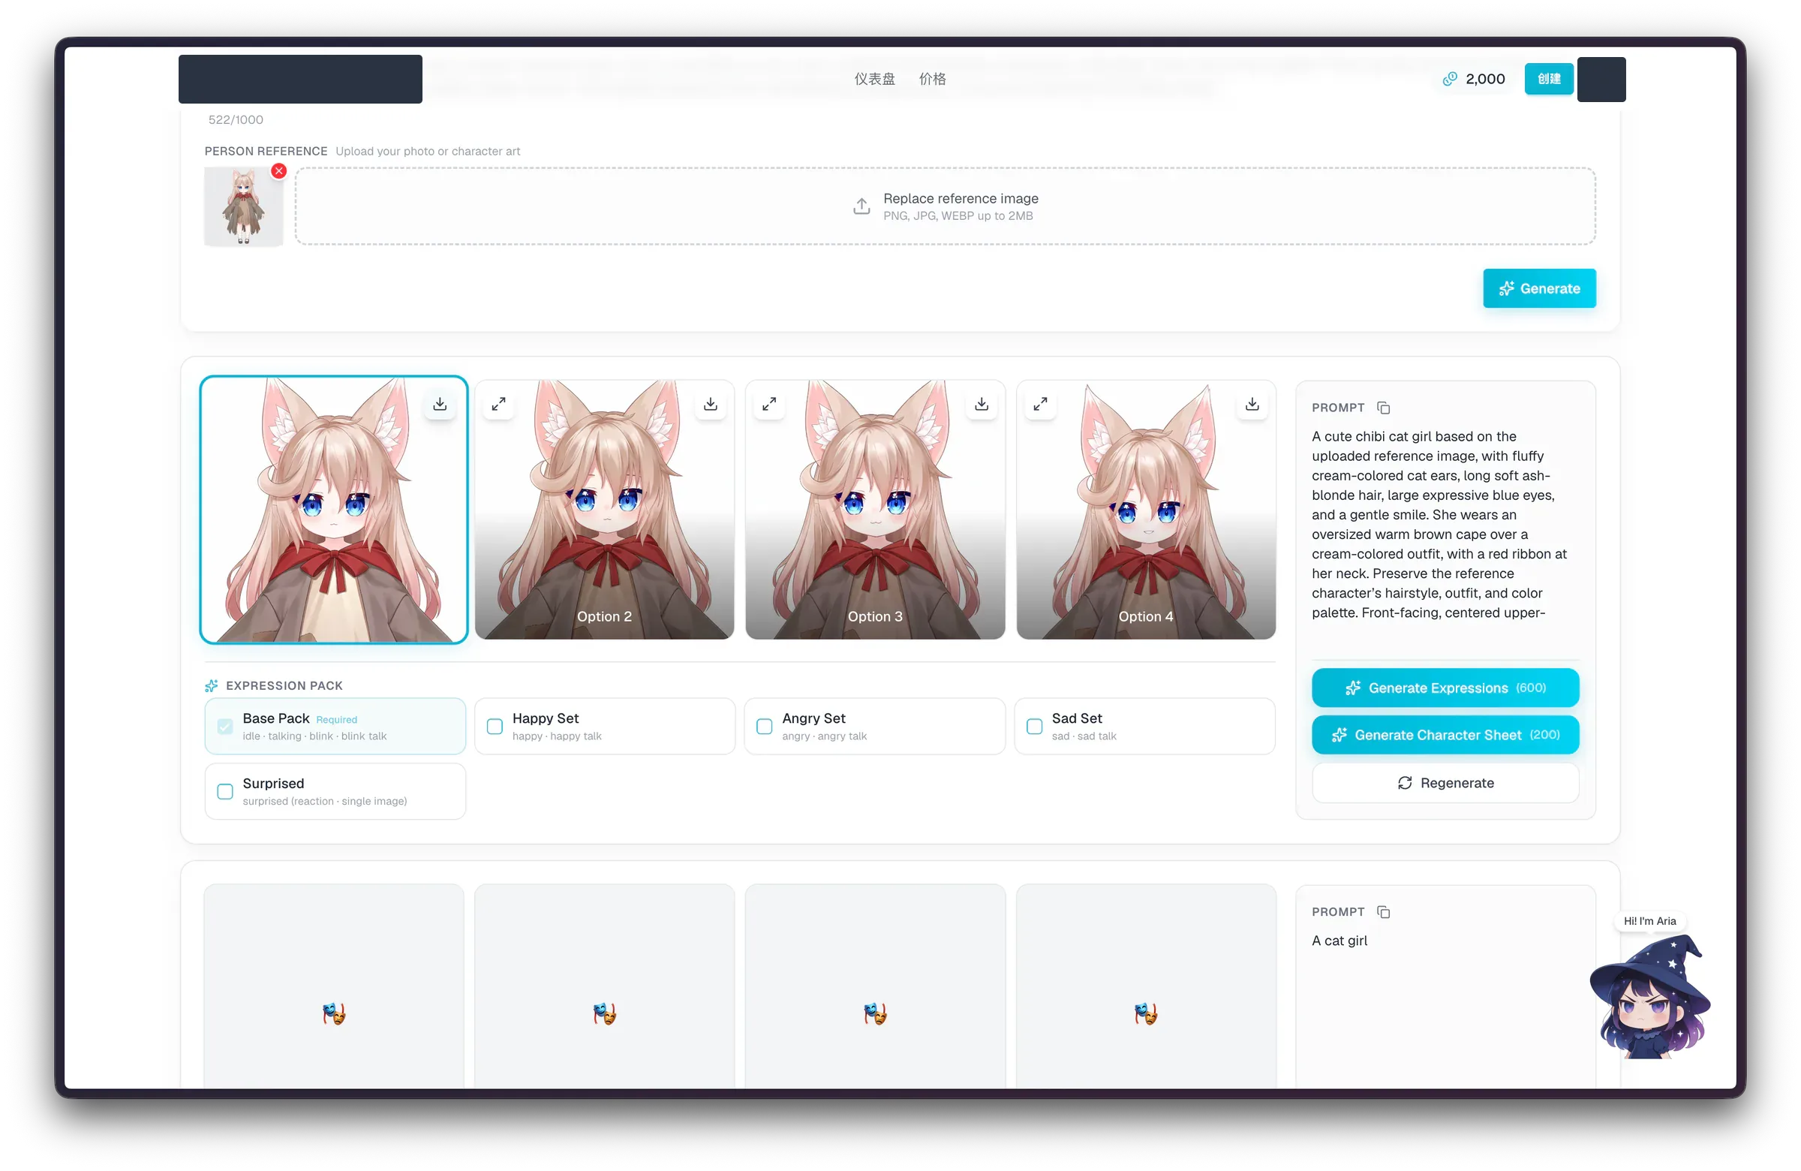Click Generate Expressions (600)
This screenshot has width=1801, height=1171.
coord(1445,688)
